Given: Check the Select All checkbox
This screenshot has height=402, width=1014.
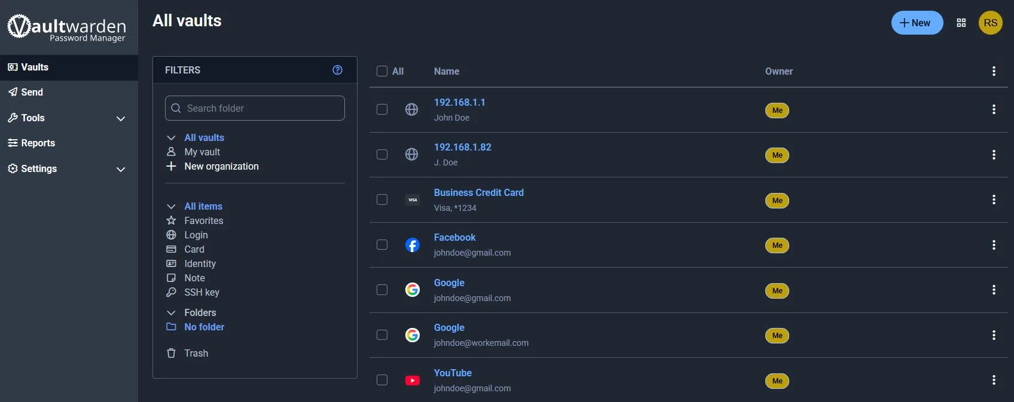Looking at the screenshot, I should (382, 71).
